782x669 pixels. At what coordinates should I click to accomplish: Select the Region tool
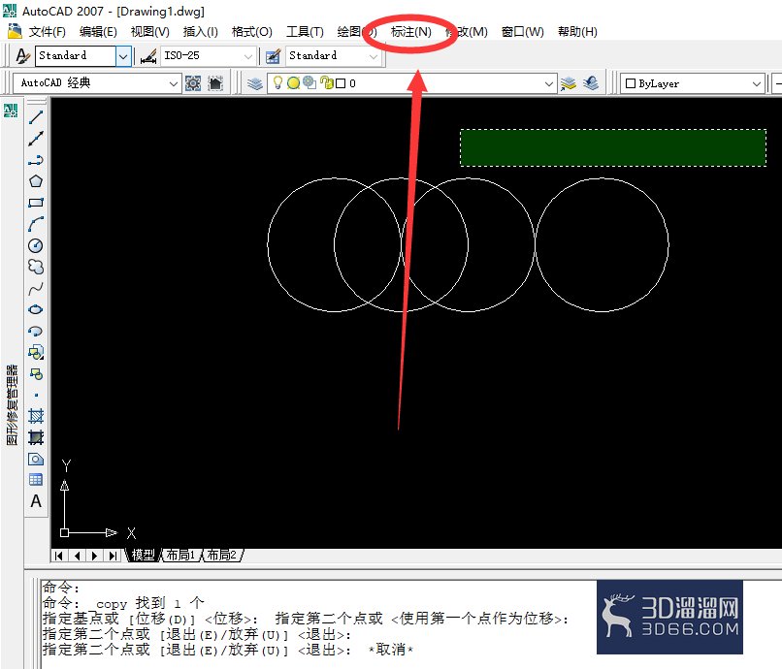pos(36,460)
